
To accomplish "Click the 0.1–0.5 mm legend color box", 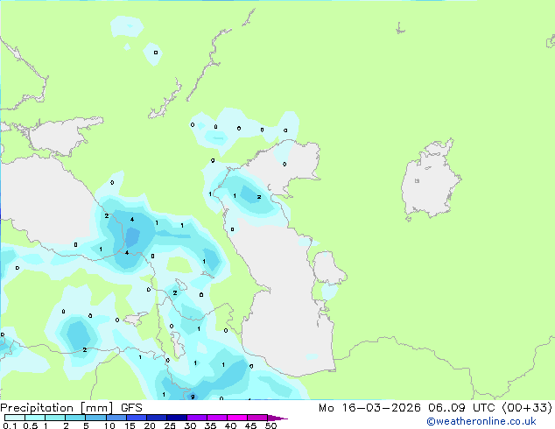I will (x=15, y=418).
